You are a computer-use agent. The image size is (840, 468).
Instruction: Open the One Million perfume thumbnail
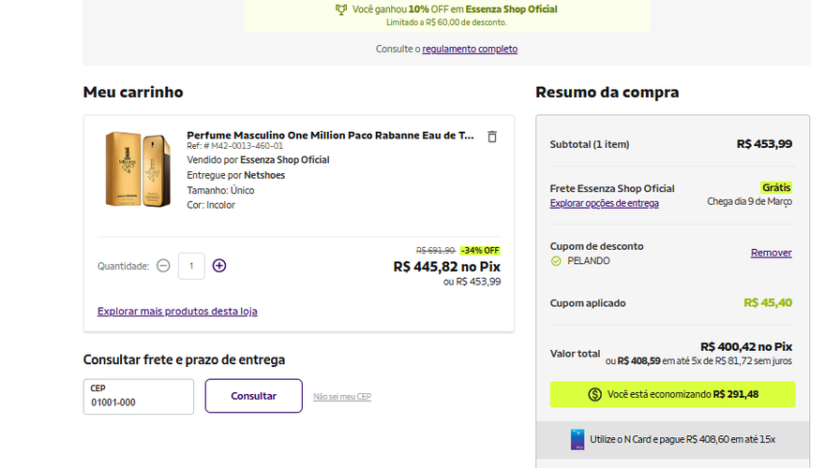coord(138,169)
